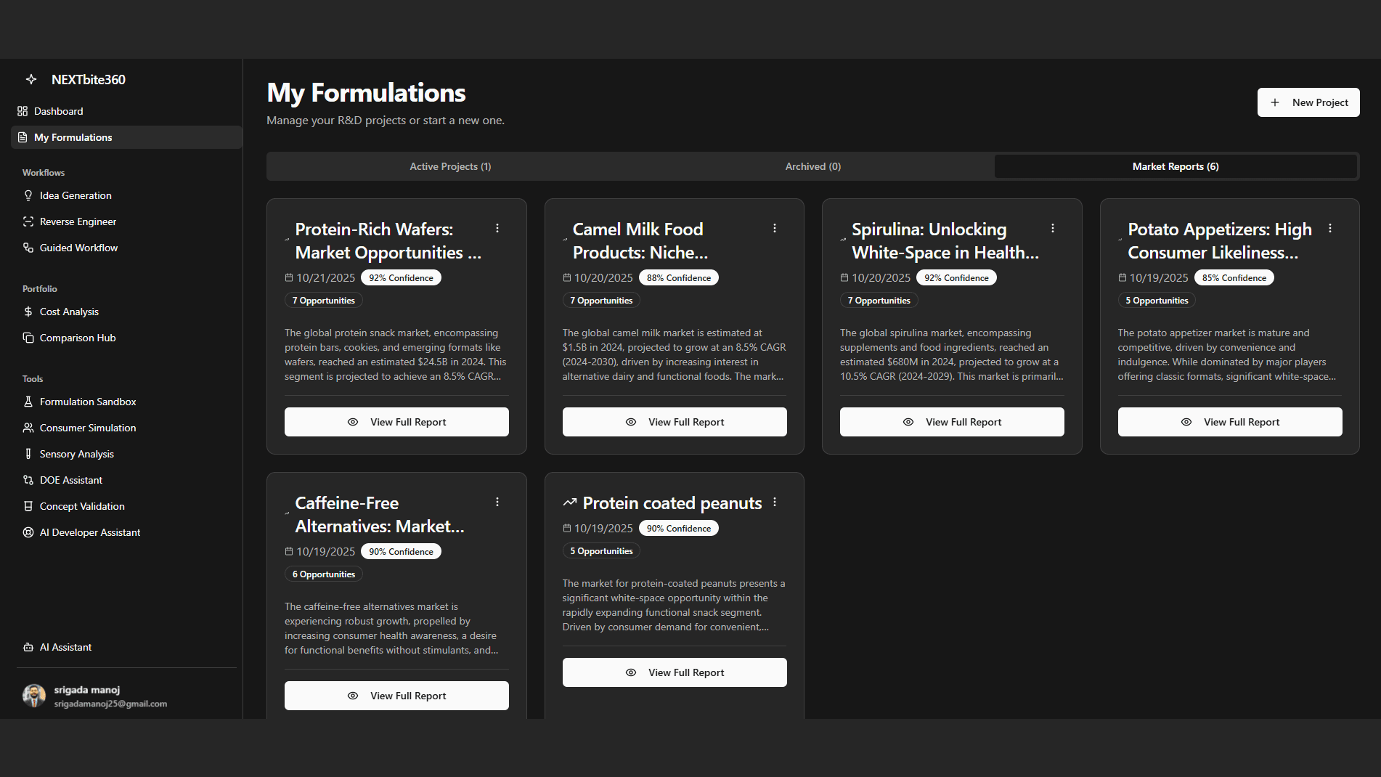Open options menu for Protein-Rich Wafers report
This screenshot has height=777, width=1381.
(x=497, y=228)
